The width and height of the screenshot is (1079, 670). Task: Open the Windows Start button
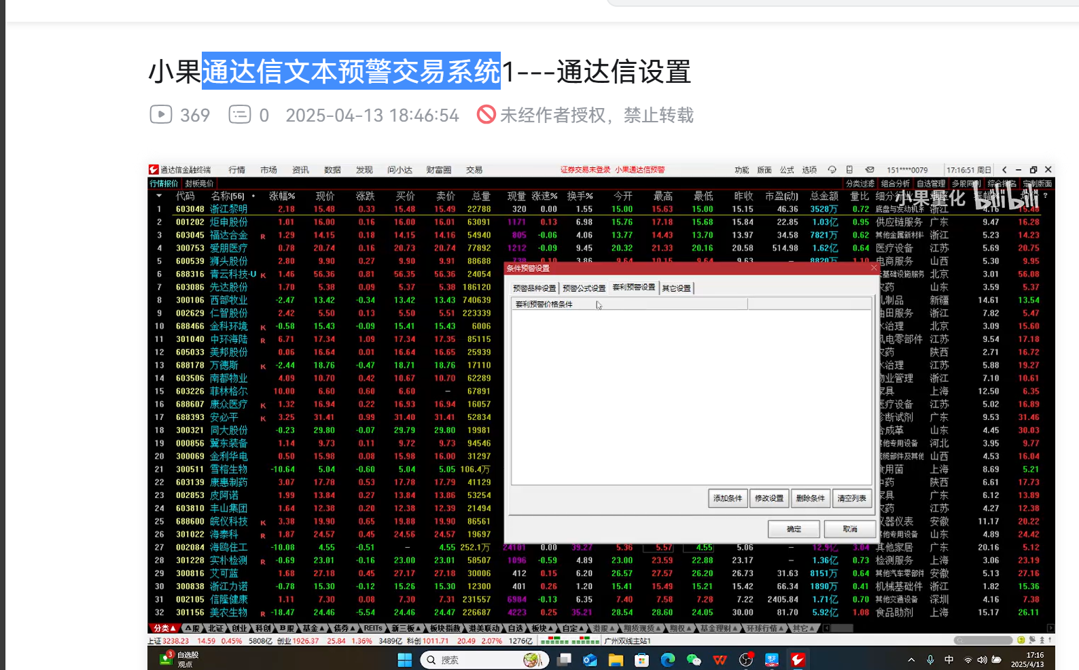405,660
